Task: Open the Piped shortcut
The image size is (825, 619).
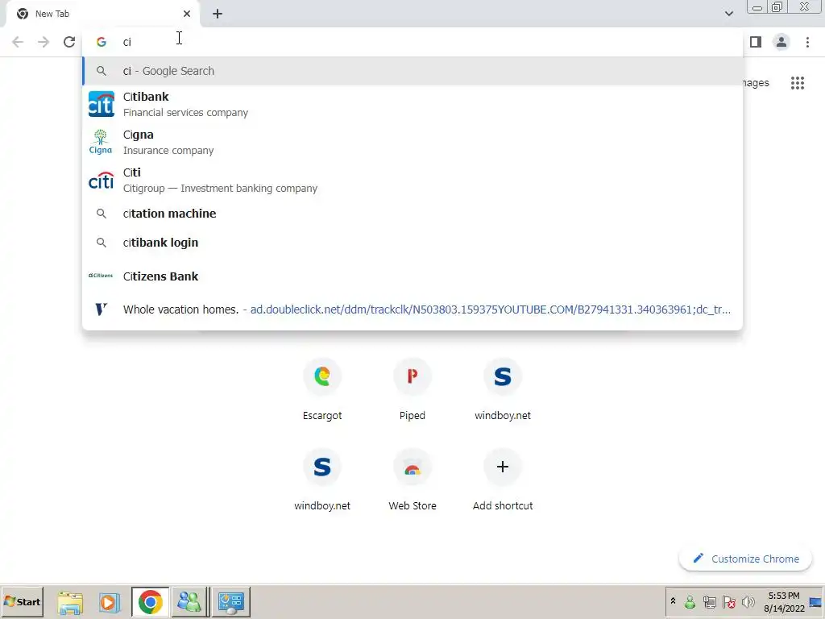Action: tap(412, 390)
